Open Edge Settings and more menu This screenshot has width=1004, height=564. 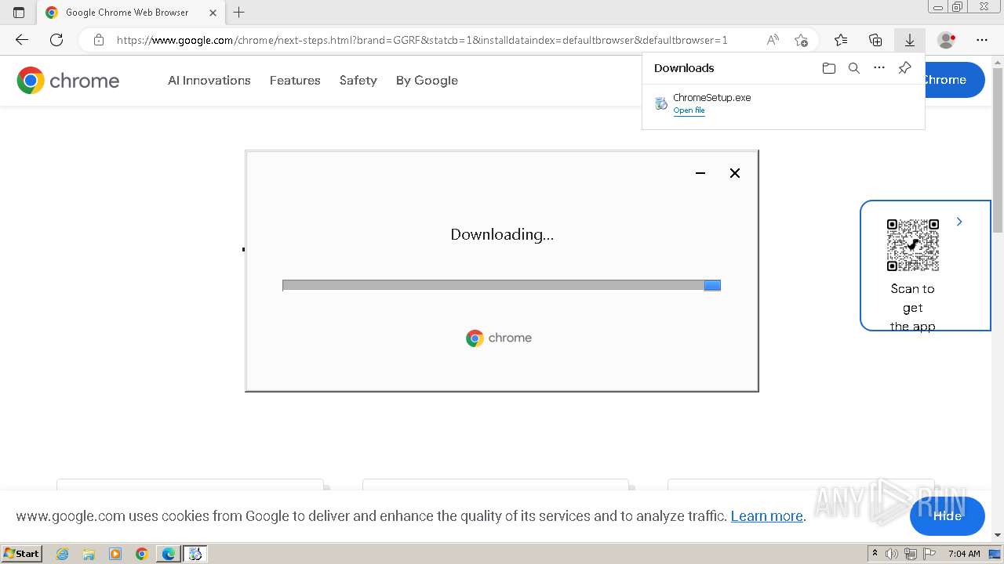point(982,40)
